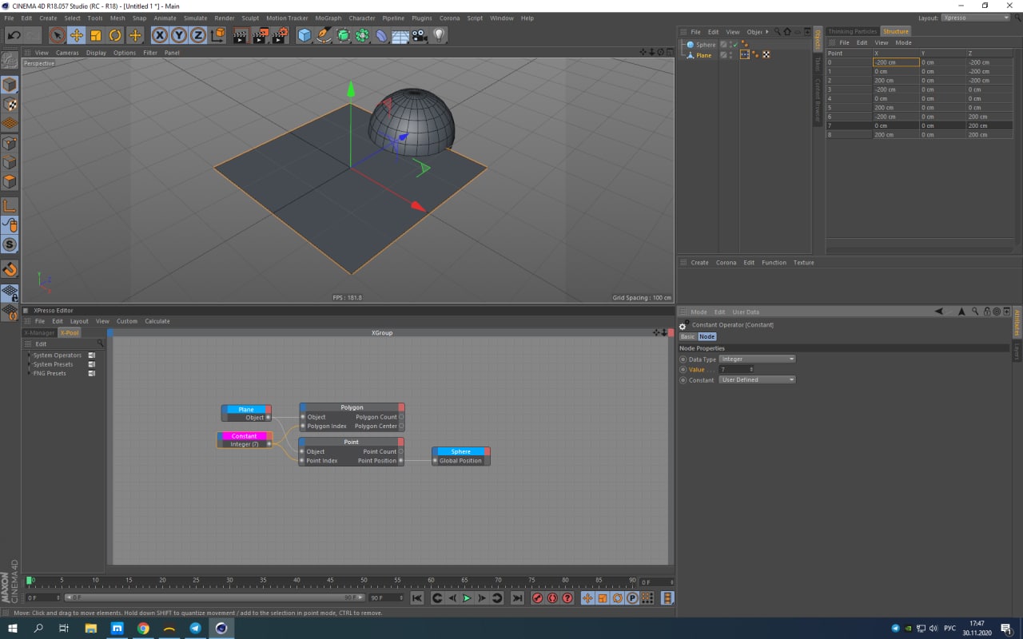This screenshot has width=1023, height=639.
Task: Switch to the Structure tab
Action: [895, 31]
